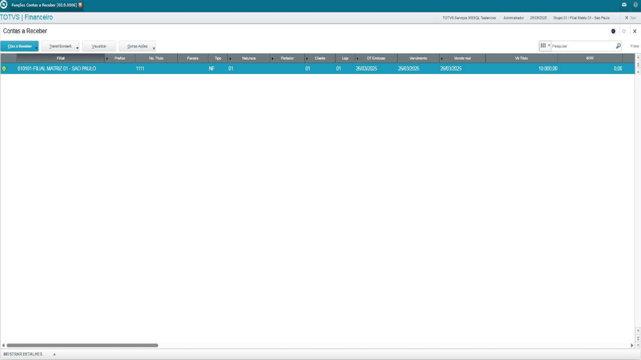
Task: Click the horizontal scrollbar thumb
Action: (82, 345)
